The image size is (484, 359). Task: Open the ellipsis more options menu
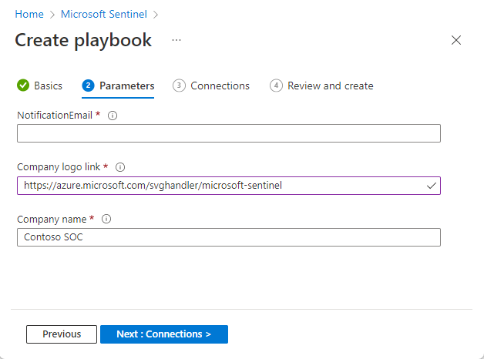point(176,40)
